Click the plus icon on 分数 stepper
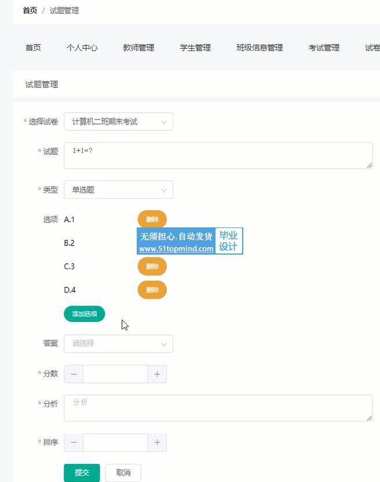Viewport: 380px width, 482px height. (157, 374)
